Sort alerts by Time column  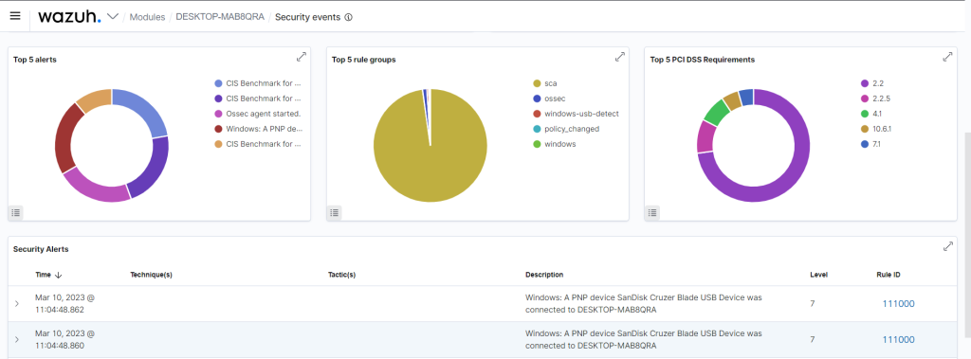[x=48, y=275]
